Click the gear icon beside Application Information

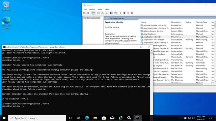pos(142,40)
